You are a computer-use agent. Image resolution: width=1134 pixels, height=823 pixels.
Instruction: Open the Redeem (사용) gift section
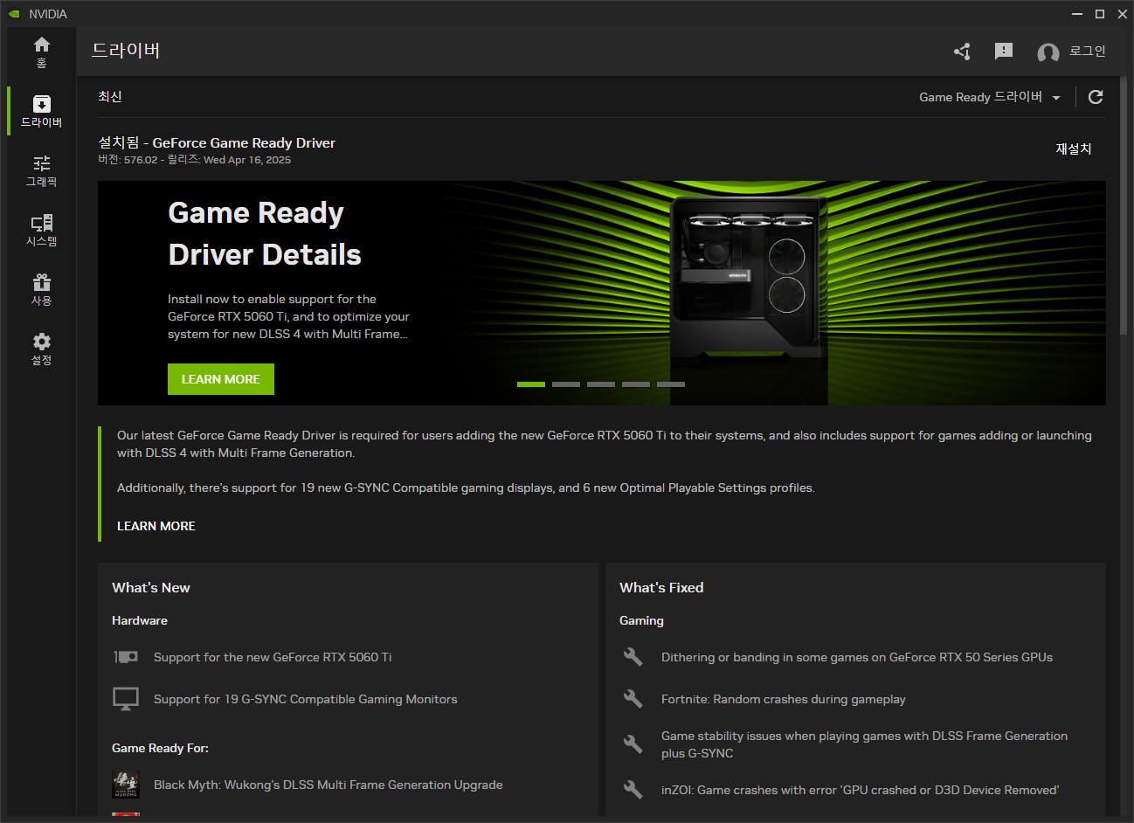(x=41, y=290)
